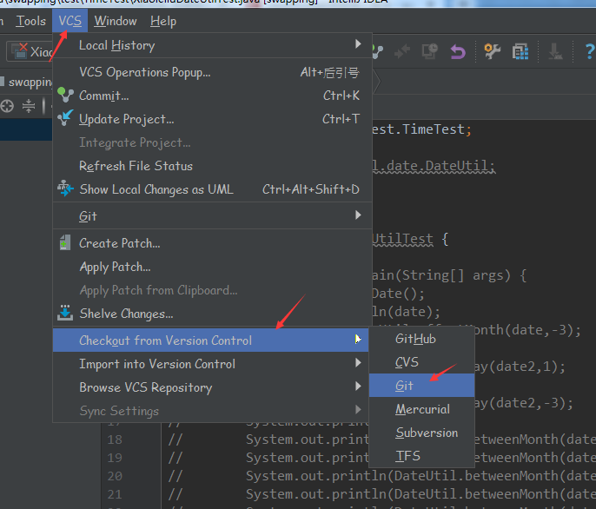Select Update Project... menu item
The image size is (596, 509).
point(212,119)
